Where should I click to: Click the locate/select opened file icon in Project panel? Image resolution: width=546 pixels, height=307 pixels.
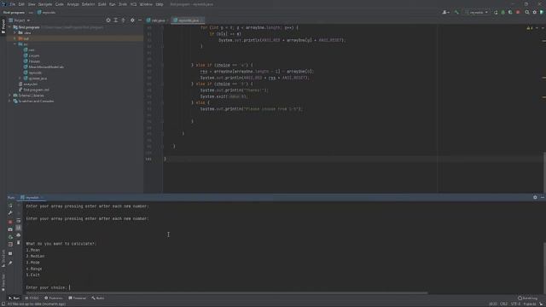tap(108, 20)
